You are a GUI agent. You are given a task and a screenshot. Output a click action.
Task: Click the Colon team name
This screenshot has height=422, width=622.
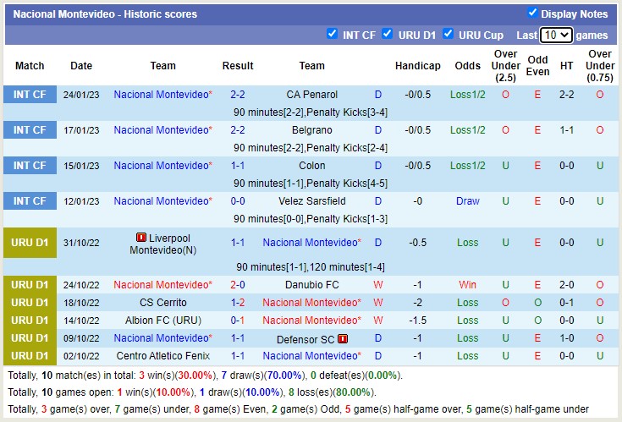coord(311,166)
